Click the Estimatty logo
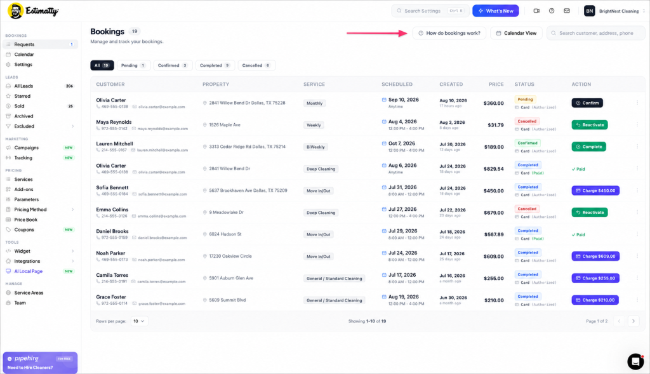Screen dimensions: 650x374 33,11
